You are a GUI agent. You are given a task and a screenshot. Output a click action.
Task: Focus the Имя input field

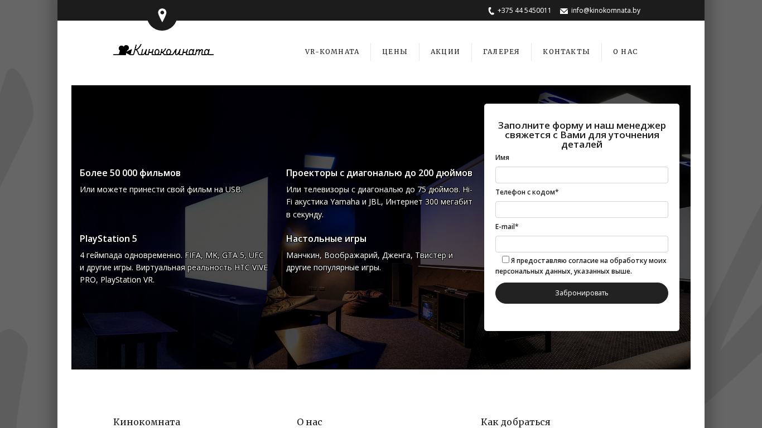(581, 175)
